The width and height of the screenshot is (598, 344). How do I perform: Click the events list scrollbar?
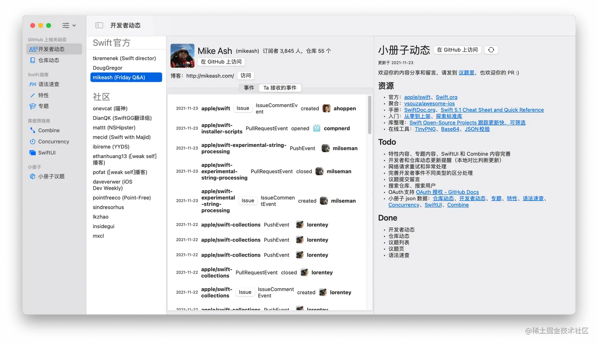[x=370, y=115]
